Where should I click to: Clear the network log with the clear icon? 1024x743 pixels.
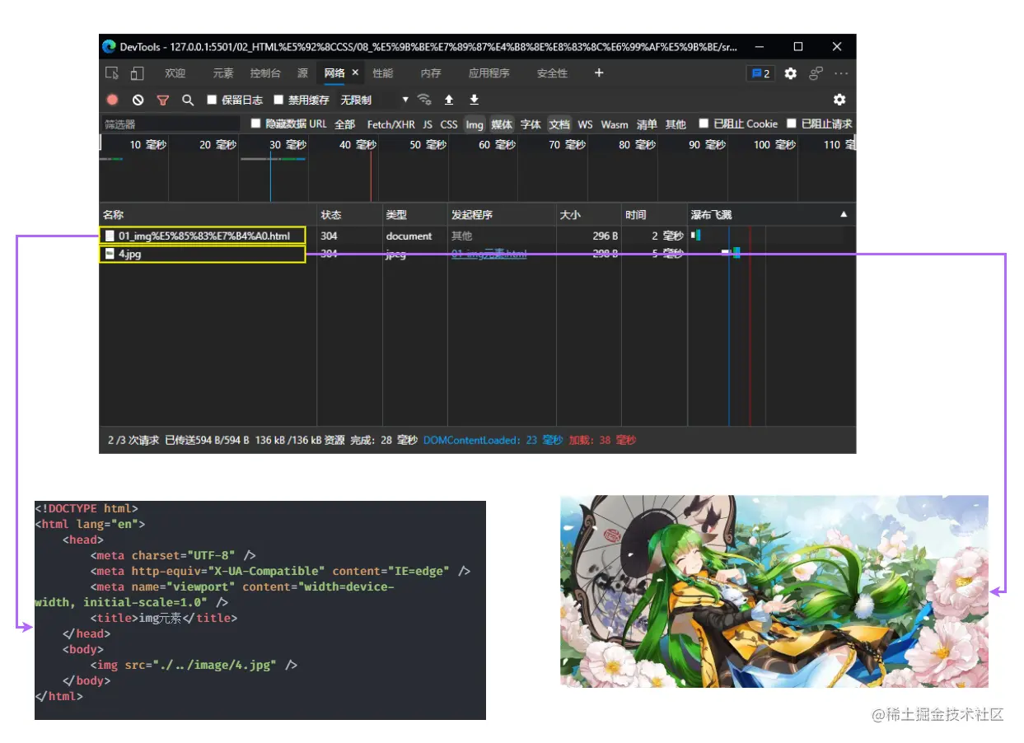pyautogui.click(x=138, y=100)
